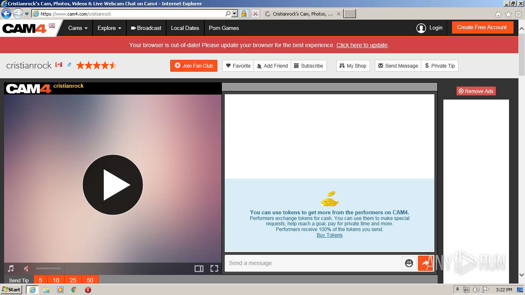View the security lock report
525x295 pixels.
pyautogui.click(x=244, y=14)
